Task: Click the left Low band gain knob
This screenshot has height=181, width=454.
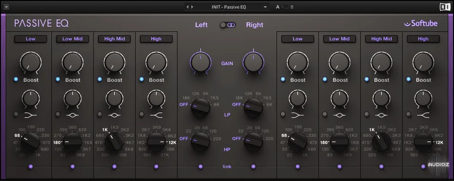Action: click(30, 62)
